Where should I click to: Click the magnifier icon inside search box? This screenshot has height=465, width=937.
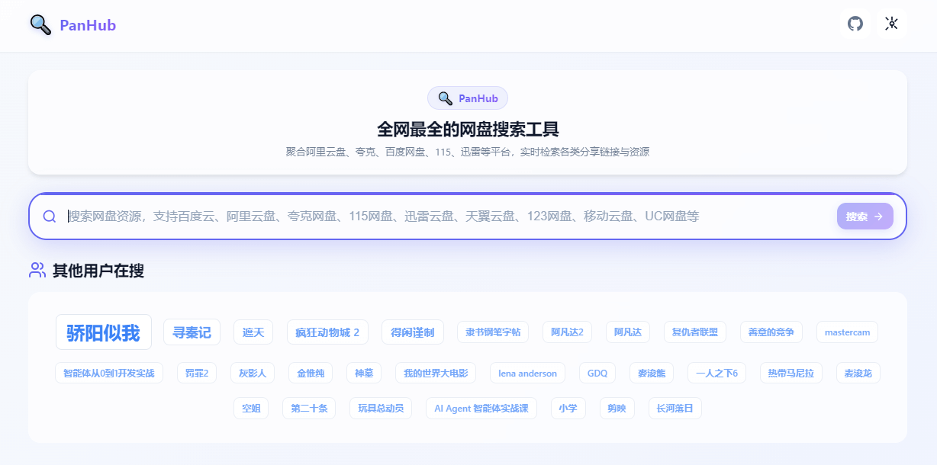(x=50, y=216)
